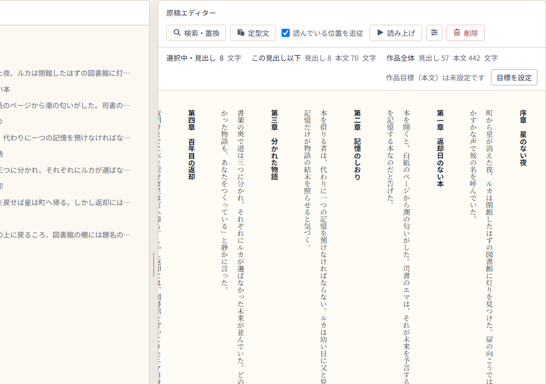546x384 pixels.
Task: Click the 定型文 template phrases button
Action: coord(253,33)
